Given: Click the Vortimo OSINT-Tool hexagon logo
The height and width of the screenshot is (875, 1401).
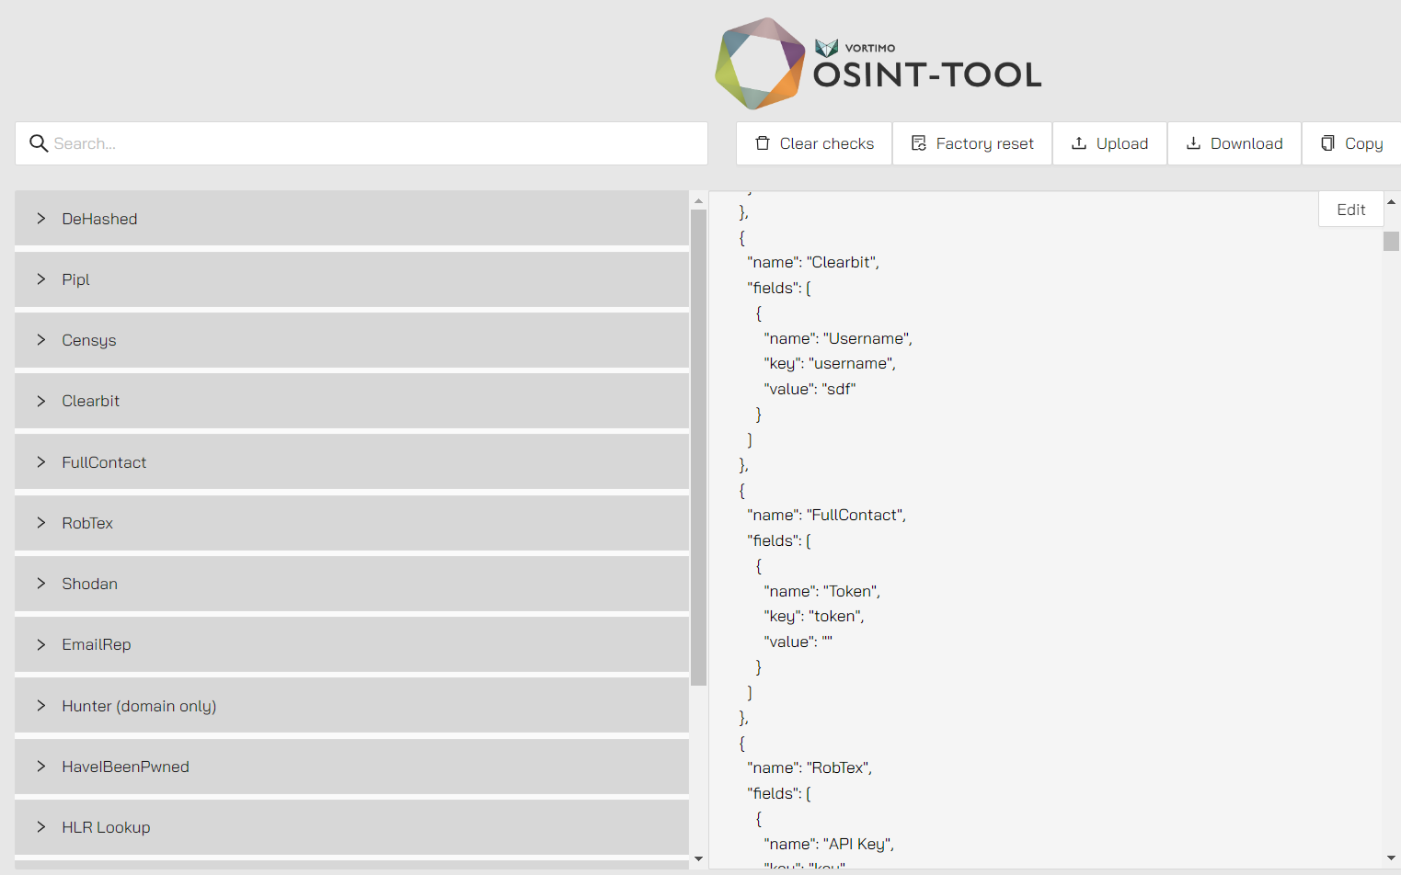Looking at the screenshot, I should [760, 63].
